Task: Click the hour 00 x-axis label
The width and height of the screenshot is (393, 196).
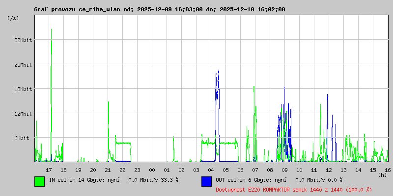Action: point(152,170)
